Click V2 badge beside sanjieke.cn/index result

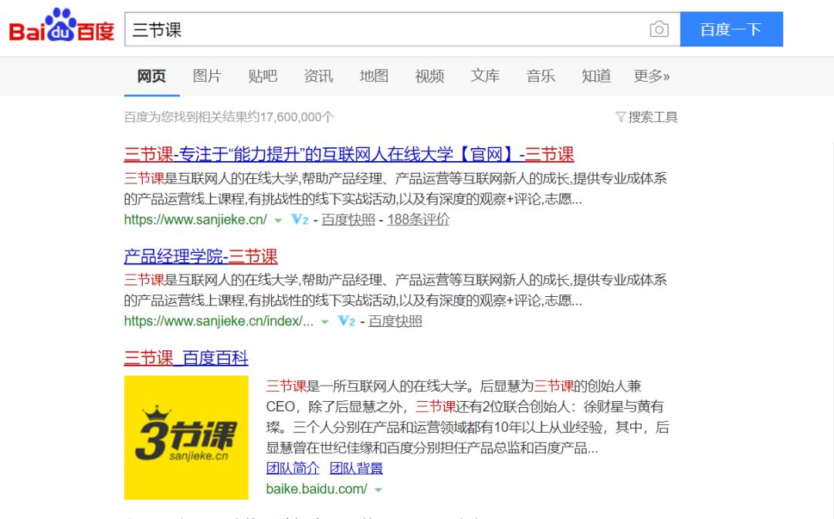pyautogui.click(x=346, y=321)
